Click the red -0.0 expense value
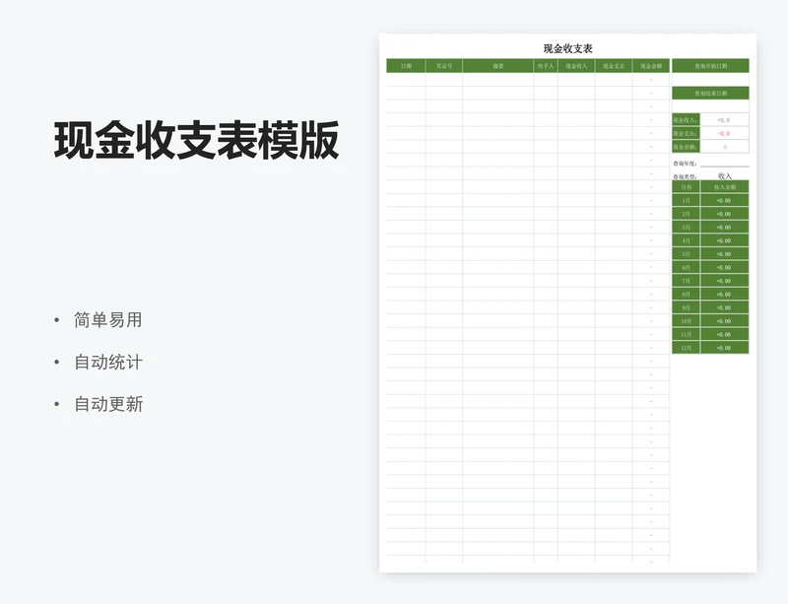The height and width of the screenshot is (604, 788). (724, 133)
